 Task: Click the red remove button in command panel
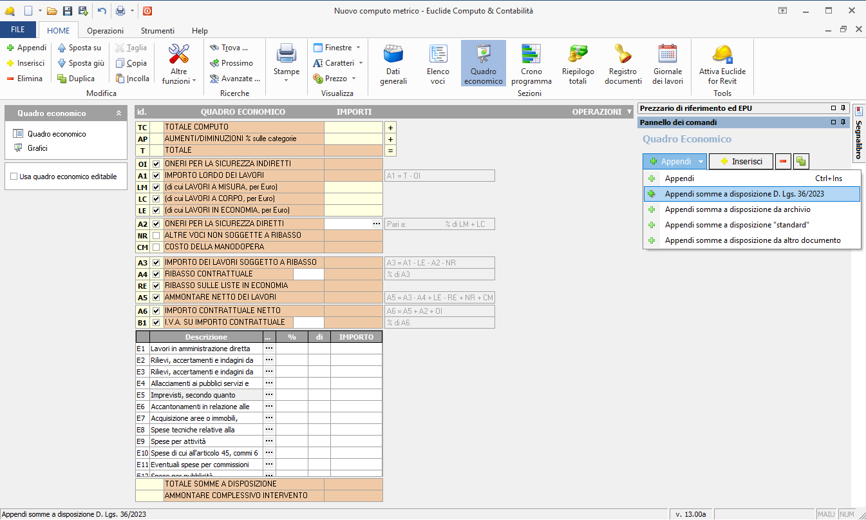click(x=783, y=162)
